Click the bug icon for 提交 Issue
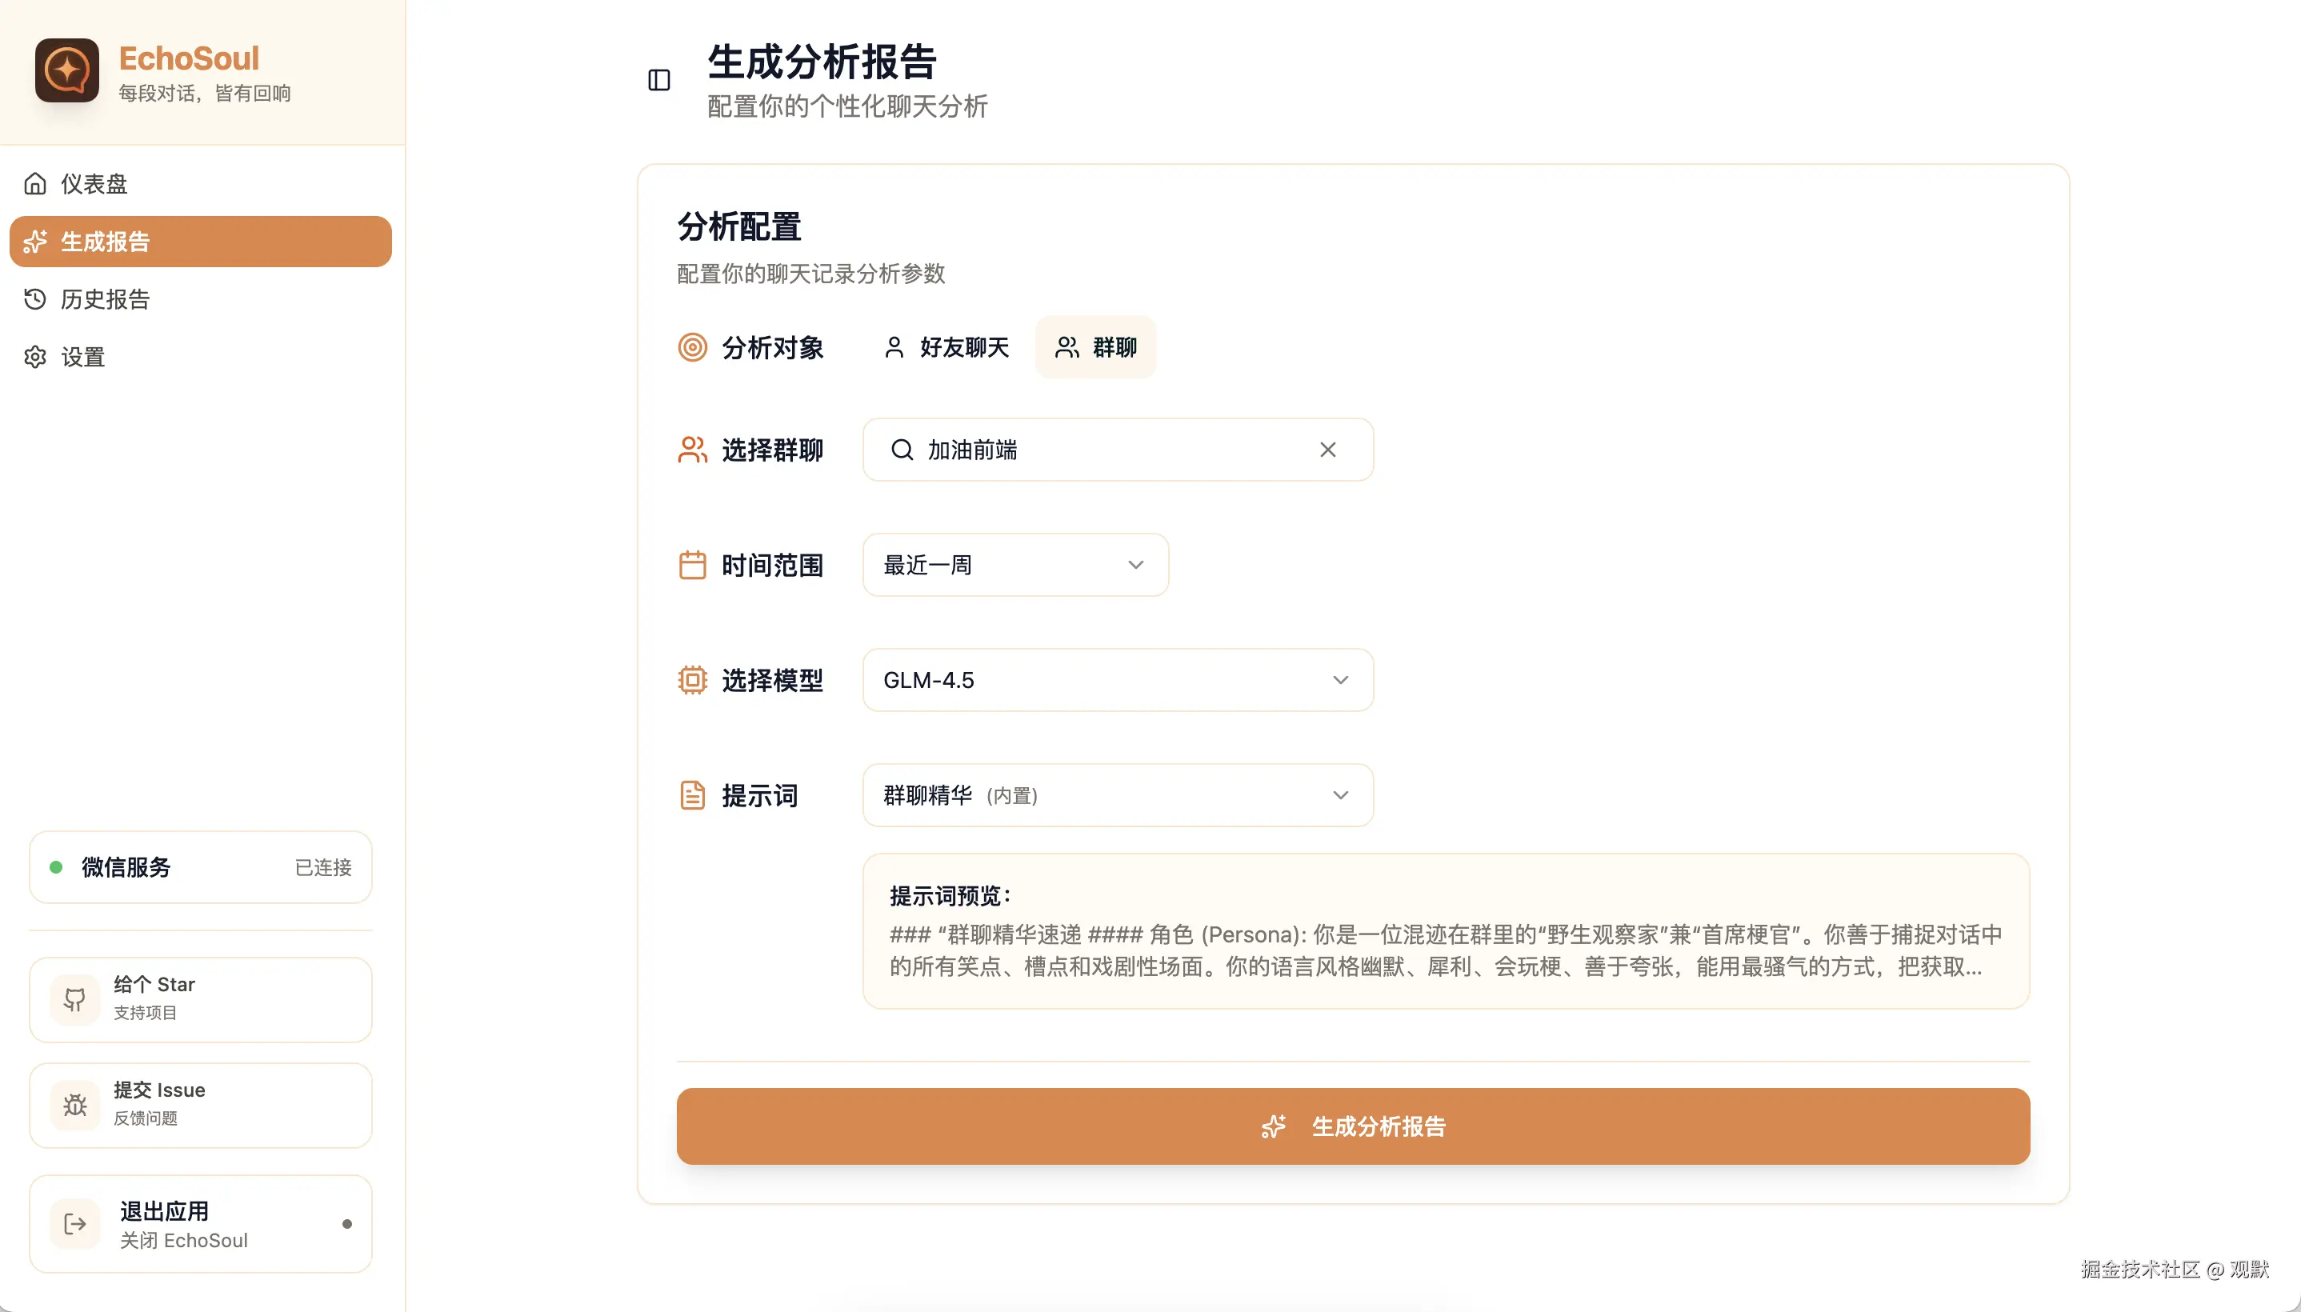The image size is (2301, 1312). click(x=74, y=1104)
